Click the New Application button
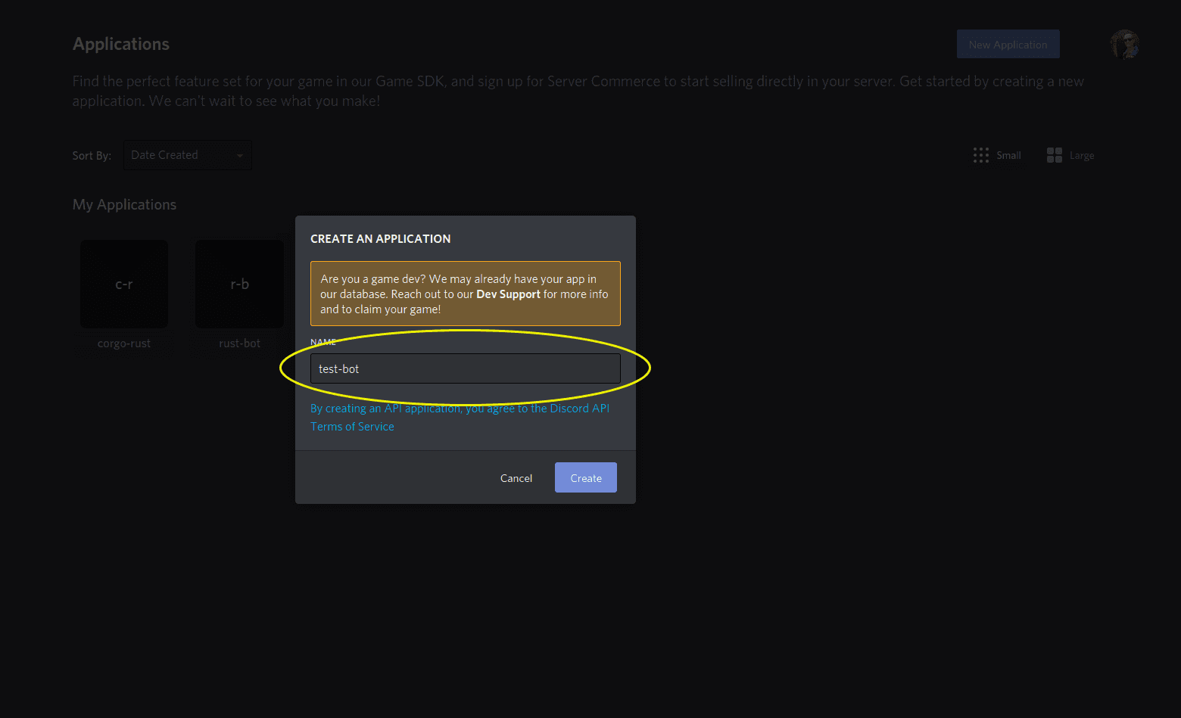 tap(1008, 45)
